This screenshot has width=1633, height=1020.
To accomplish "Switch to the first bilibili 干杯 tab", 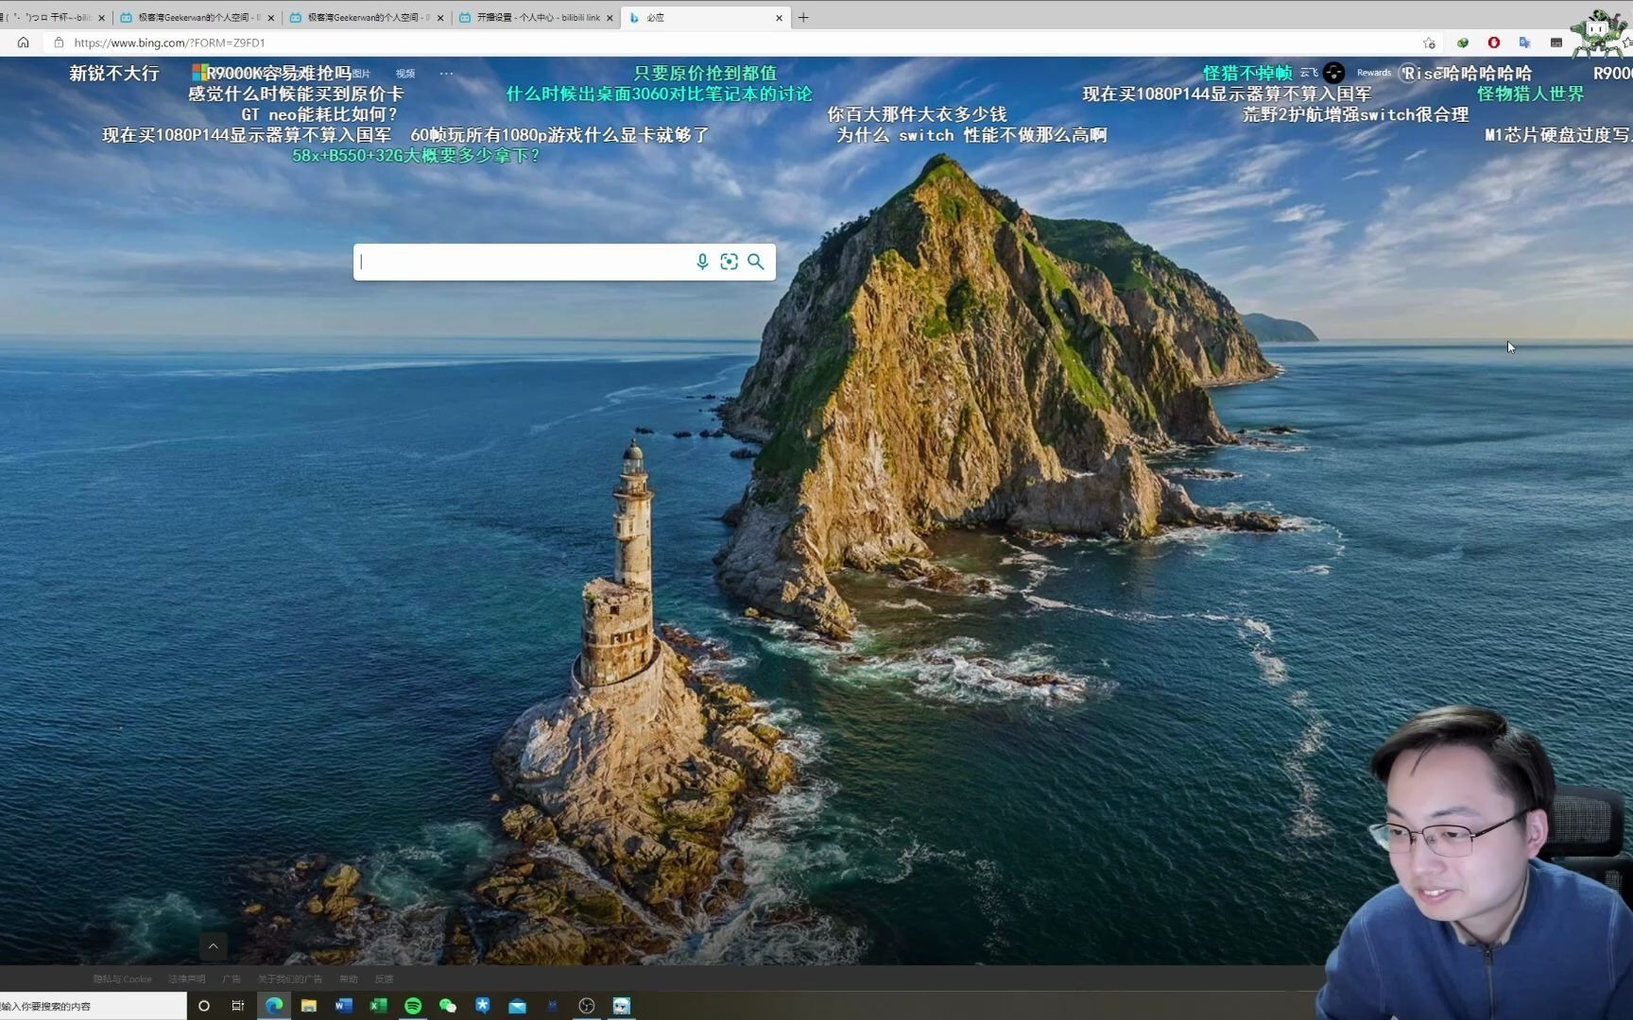I will [52, 17].
